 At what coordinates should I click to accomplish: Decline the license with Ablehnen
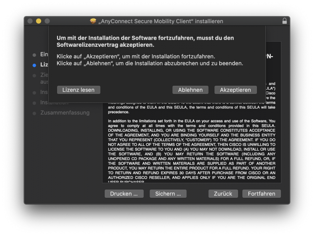(x=190, y=90)
